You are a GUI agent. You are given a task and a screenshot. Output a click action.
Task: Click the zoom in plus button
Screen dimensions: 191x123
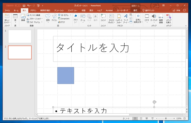point(174,118)
